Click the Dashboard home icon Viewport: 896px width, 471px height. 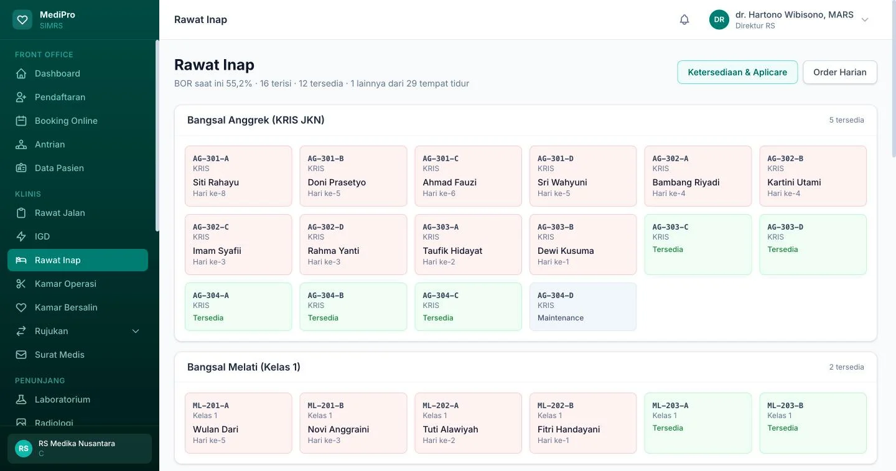click(21, 73)
